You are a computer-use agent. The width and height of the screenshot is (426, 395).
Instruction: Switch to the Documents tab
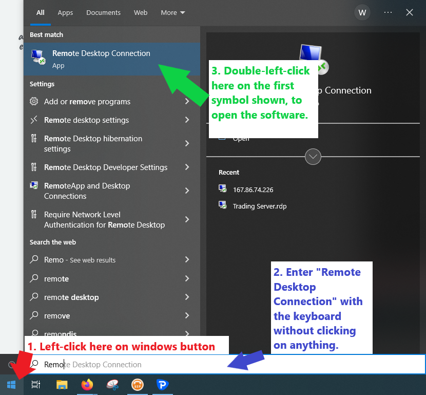pos(103,13)
